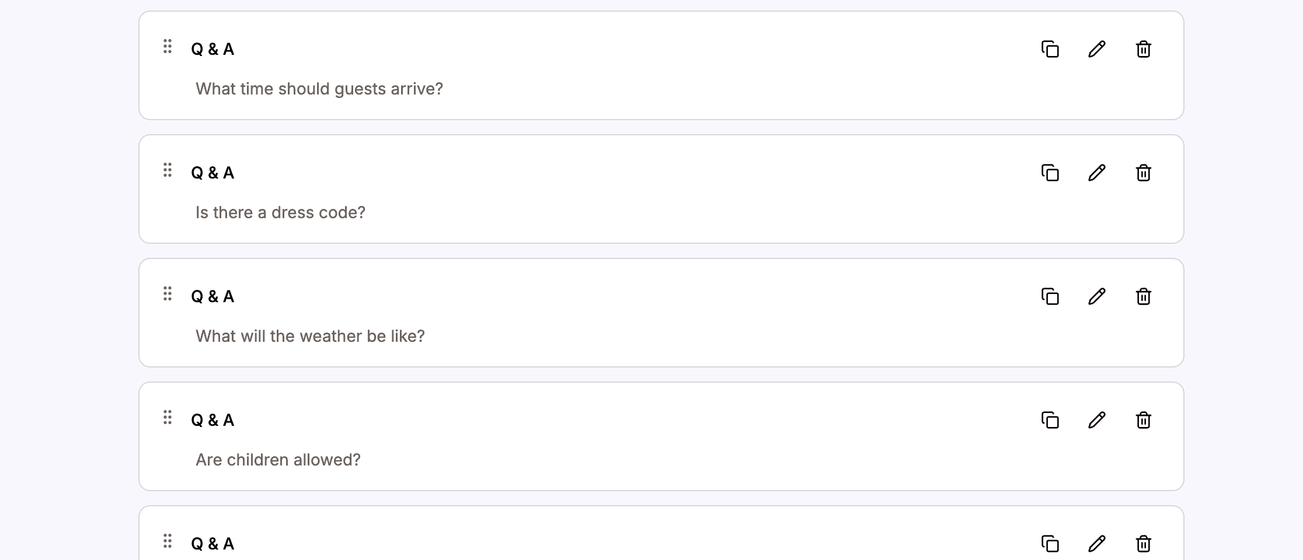Edit the 'Is there a dress code?' question
Viewport: 1303px width, 560px height.
pyautogui.click(x=1097, y=173)
